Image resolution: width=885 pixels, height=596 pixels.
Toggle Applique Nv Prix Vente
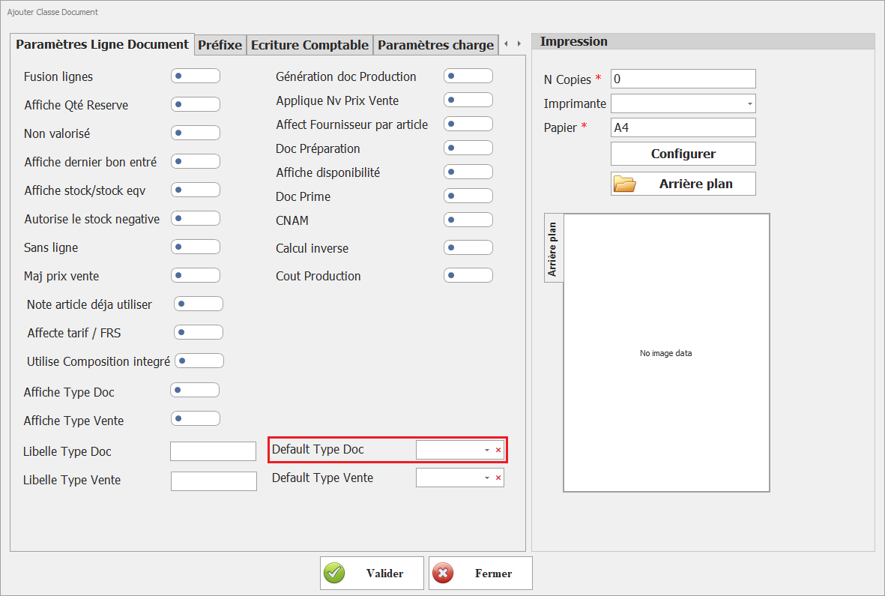468,100
